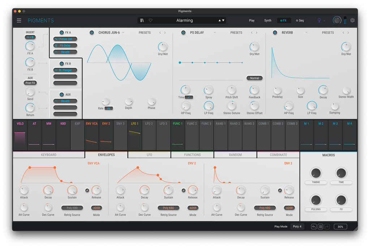Toggle insert routing A > B
This screenshot has height=247, width=370.
pyautogui.click(x=30, y=37)
